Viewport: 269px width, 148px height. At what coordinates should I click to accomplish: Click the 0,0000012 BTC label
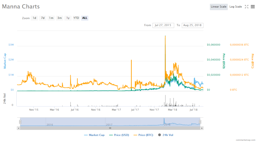239,75
